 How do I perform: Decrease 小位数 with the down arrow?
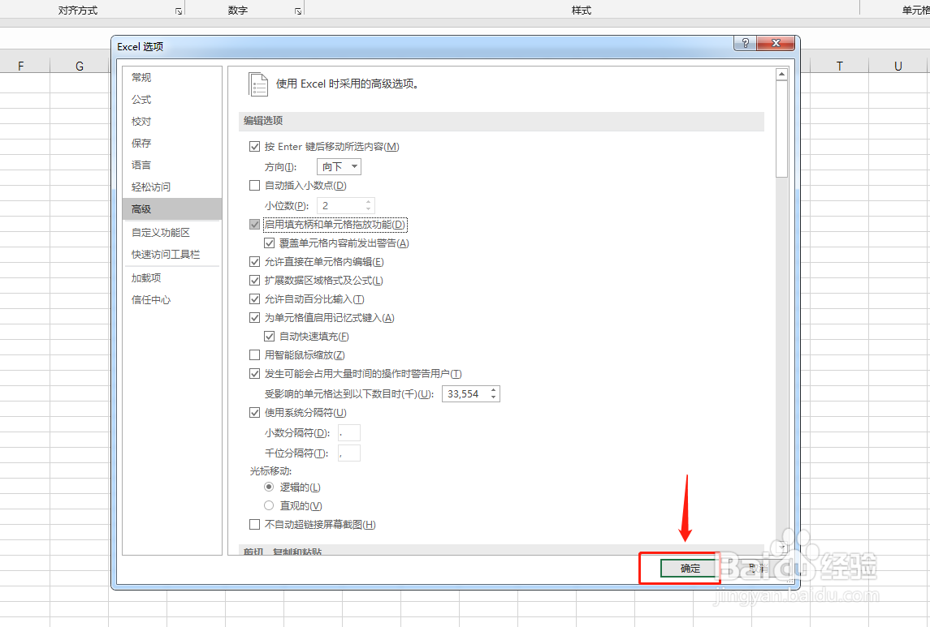[x=368, y=209]
